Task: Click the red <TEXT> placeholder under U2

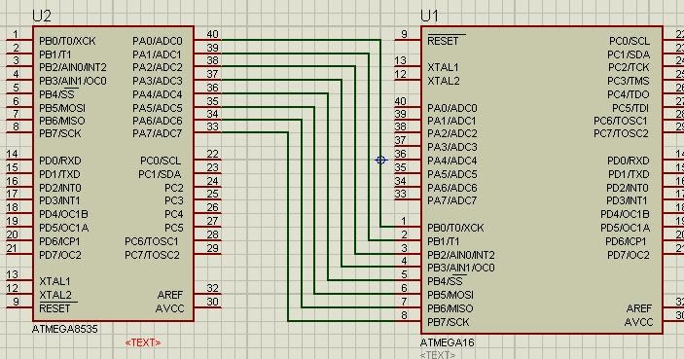Action: pos(143,342)
